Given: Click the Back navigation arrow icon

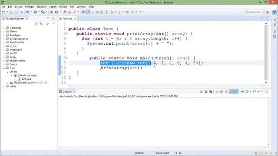Looking at the screenshot, I should click(132, 12).
